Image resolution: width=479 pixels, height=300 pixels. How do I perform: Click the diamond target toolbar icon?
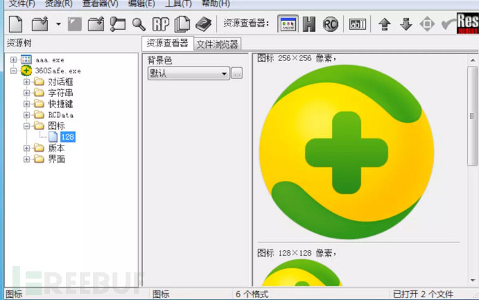(x=427, y=24)
